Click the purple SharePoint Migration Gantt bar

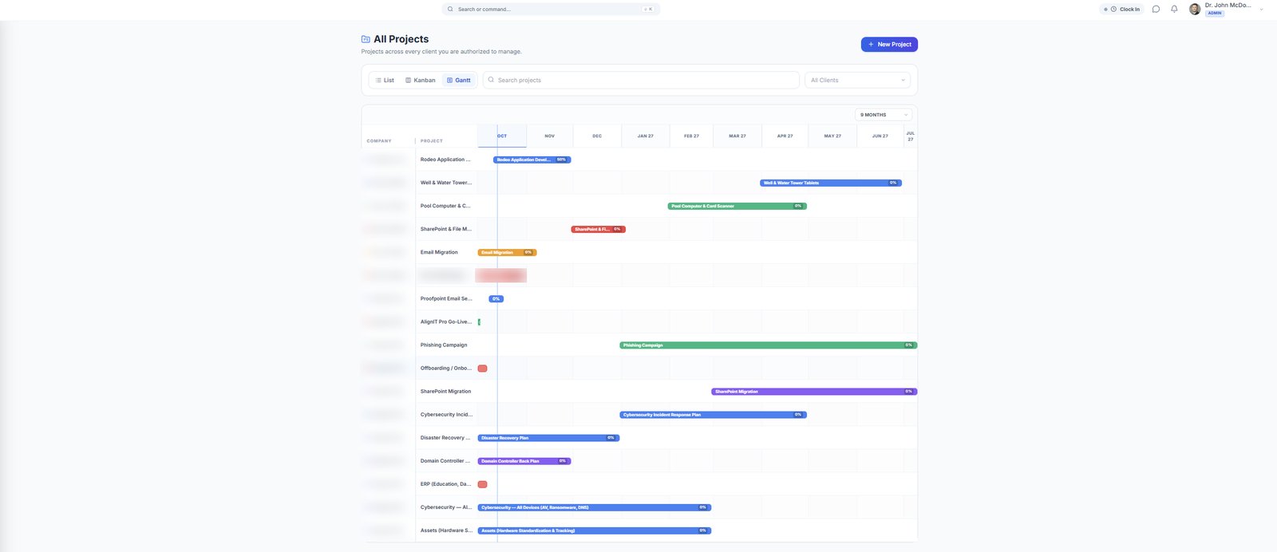point(814,392)
